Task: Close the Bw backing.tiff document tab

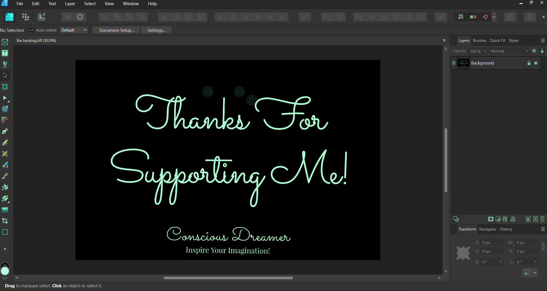Action: click(444, 40)
